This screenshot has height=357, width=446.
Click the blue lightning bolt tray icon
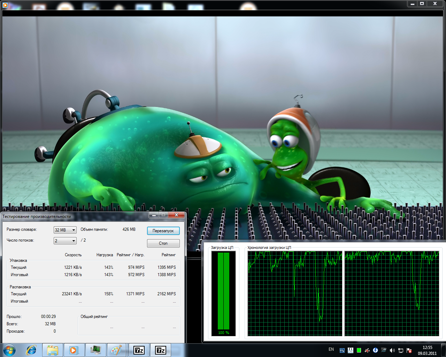coord(375,350)
